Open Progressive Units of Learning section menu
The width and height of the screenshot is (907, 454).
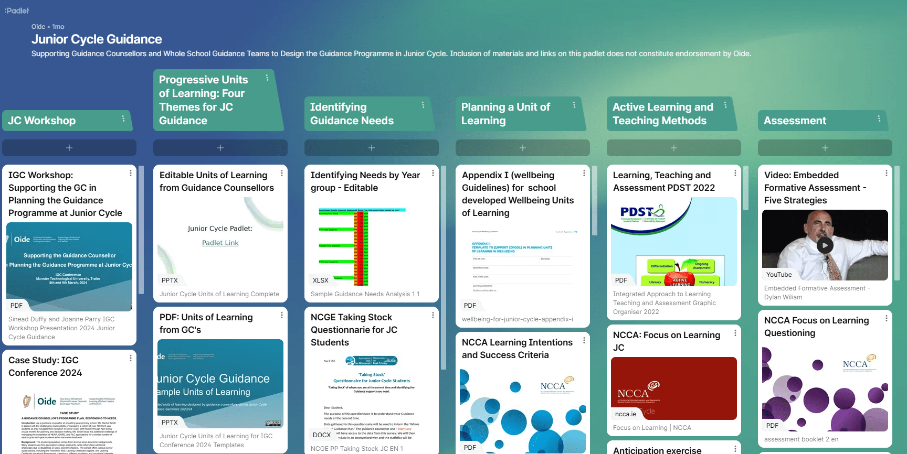(267, 78)
